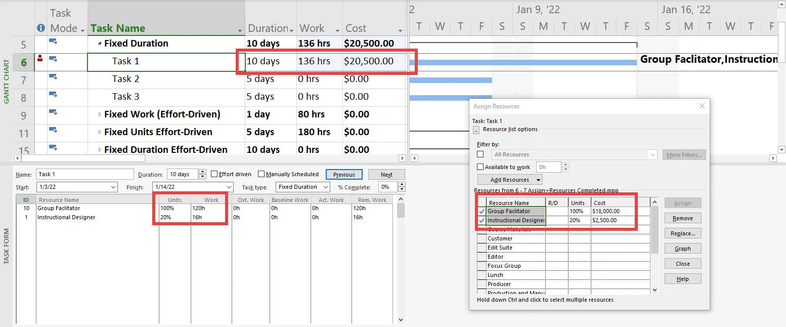Click the Replace... button

click(x=682, y=233)
